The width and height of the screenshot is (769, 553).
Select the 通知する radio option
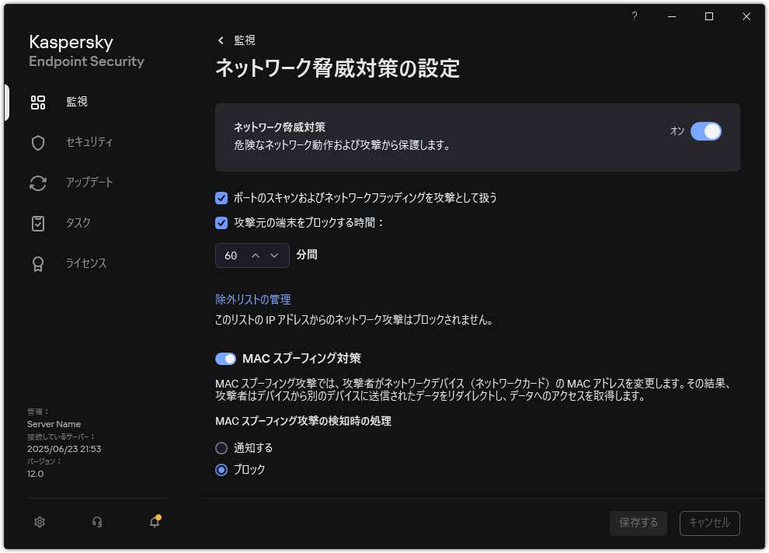coord(221,447)
